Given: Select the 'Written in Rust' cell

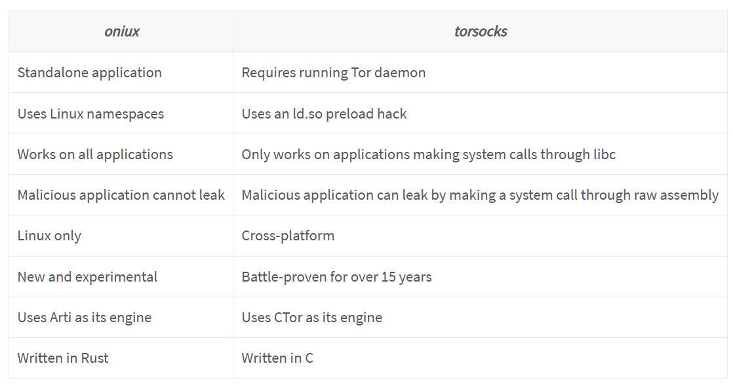Looking at the screenshot, I should coord(63,358).
